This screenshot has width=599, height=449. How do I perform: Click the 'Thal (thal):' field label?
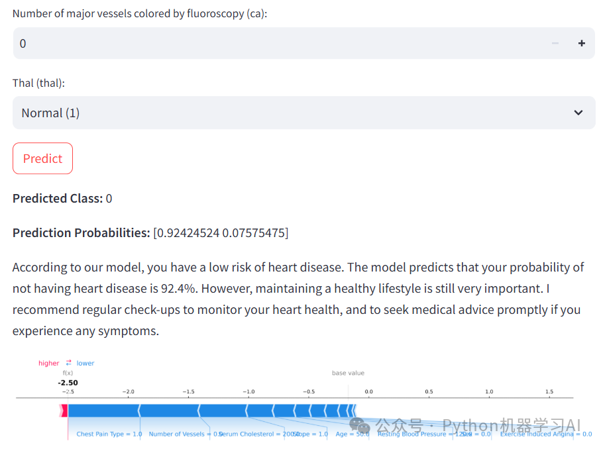(x=39, y=83)
